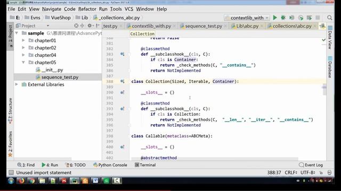The width and height of the screenshot is (341, 191).
Task: Click gutter marker on line 388
Action: pyautogui.click(x=123, y=81)
